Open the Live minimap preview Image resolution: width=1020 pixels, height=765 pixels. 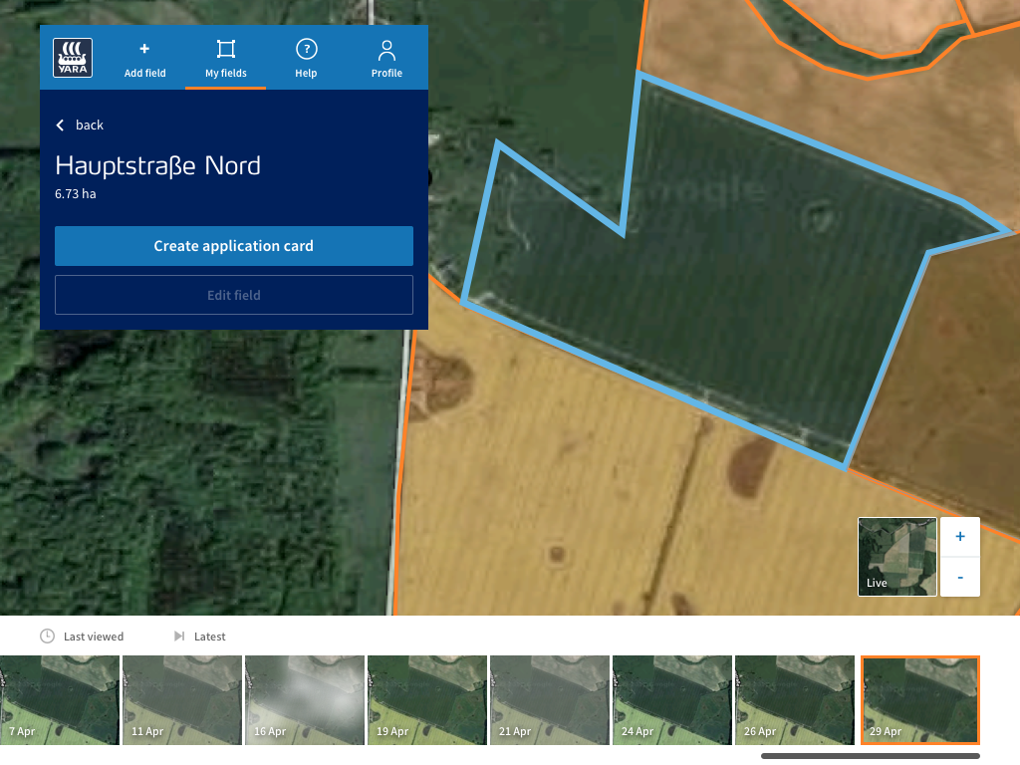click(896, 556)
